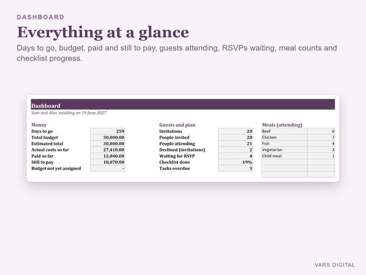Click the Invitations label
Screen dimensions: 366x275
171,131
